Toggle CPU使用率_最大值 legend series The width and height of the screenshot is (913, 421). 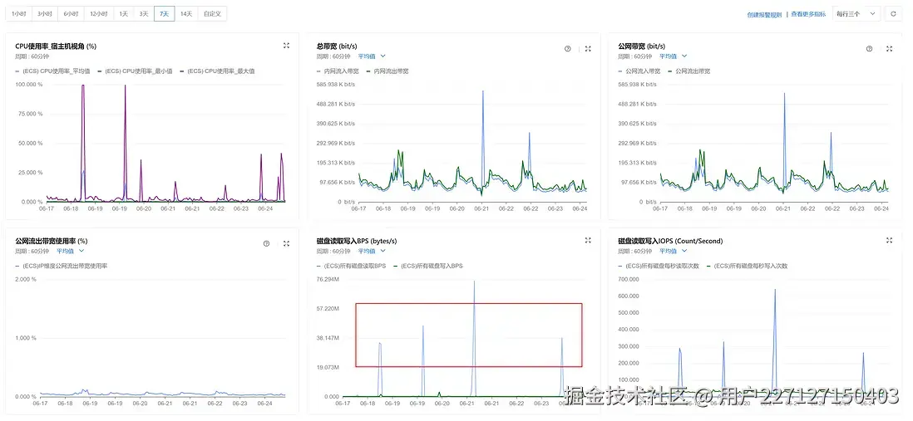[217, 71]
